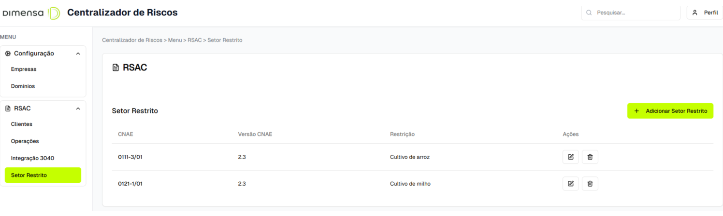Open the Empresas menu item
723x216 pixels.
click(x=24, y=69)
